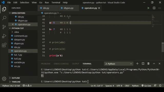This screenshot has width=164, height=92.
Task: Select the Terminal panel tab
Action: (87, 64)
